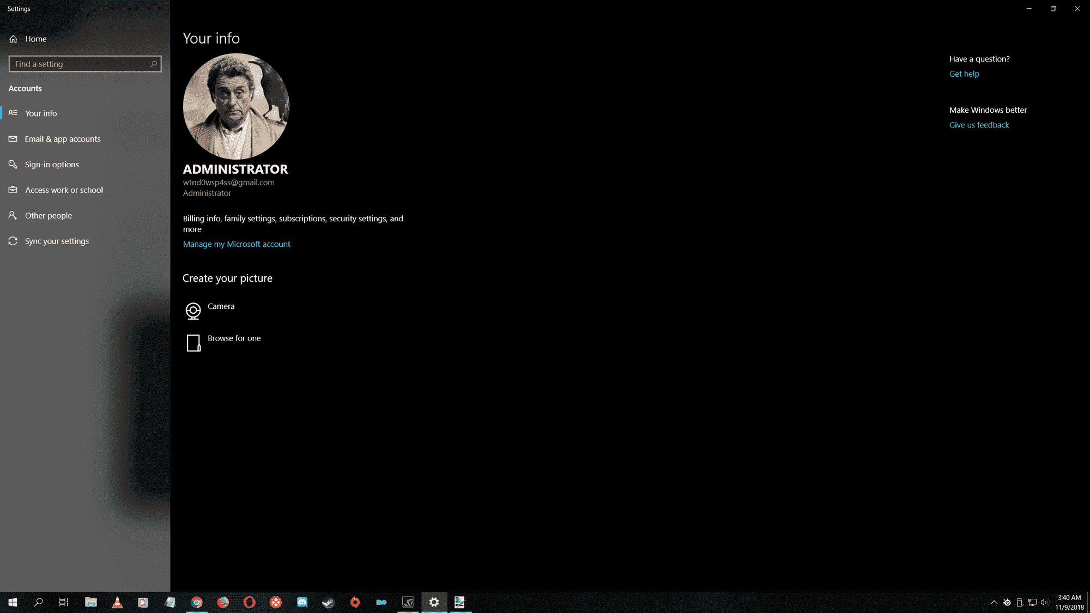Click the Browse for one file icon
The height and width of the screenshot is (613, 1090).
(x=193, y=343)
